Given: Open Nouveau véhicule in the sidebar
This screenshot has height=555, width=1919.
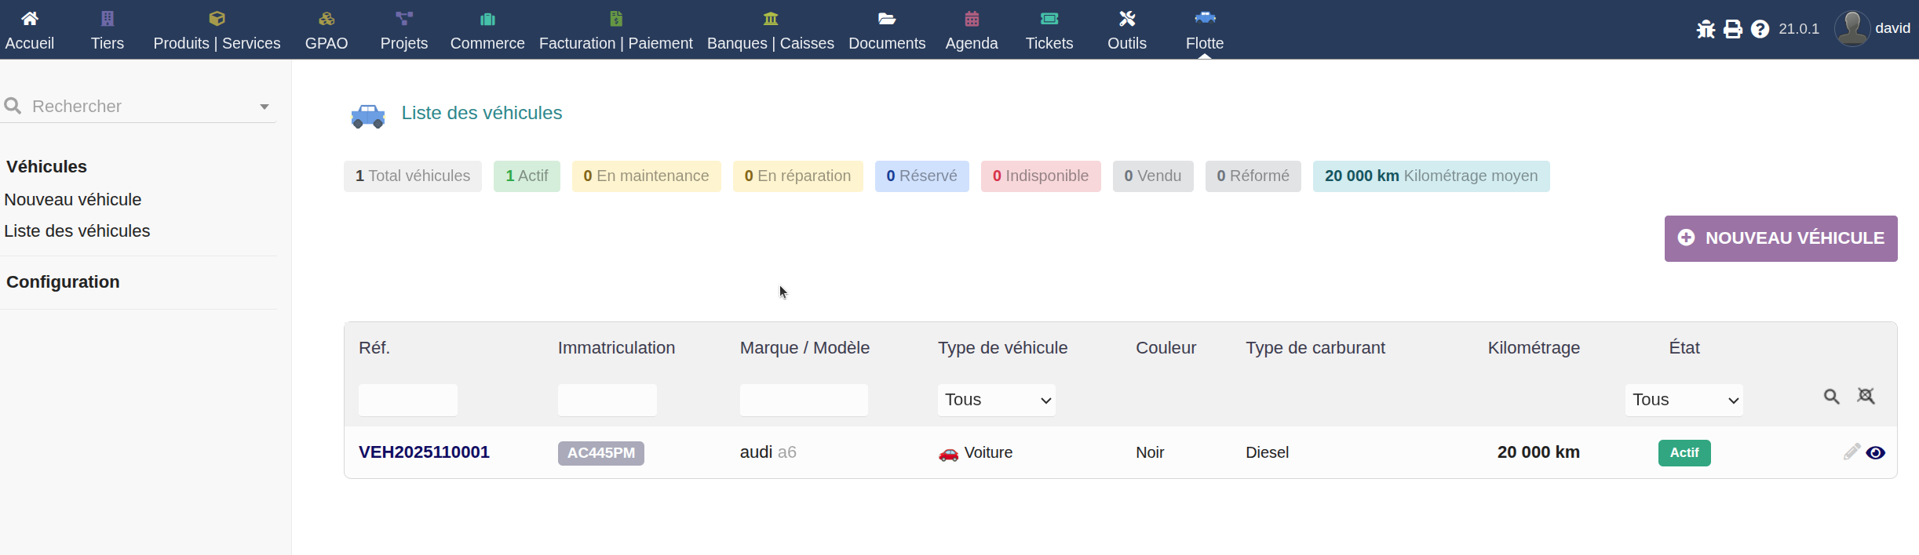Looking at the screenshot, I should (73, 200).
